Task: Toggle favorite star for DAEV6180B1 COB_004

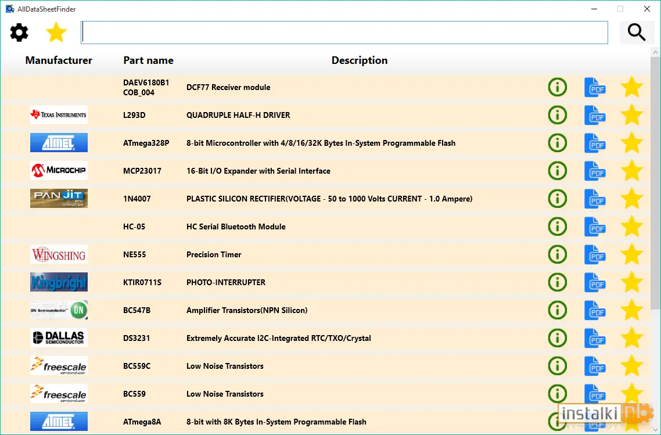Action: pos(632,87)
